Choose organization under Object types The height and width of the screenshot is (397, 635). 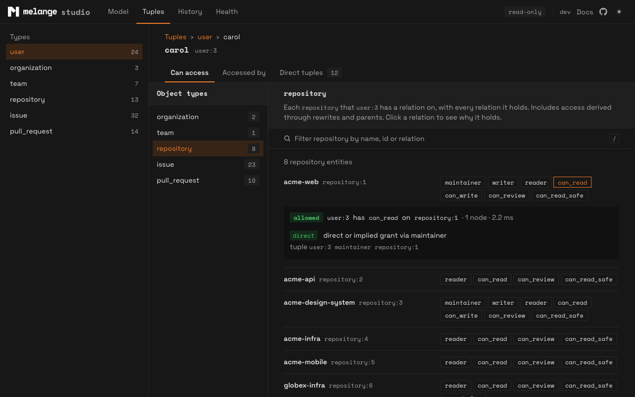[208, 117]
